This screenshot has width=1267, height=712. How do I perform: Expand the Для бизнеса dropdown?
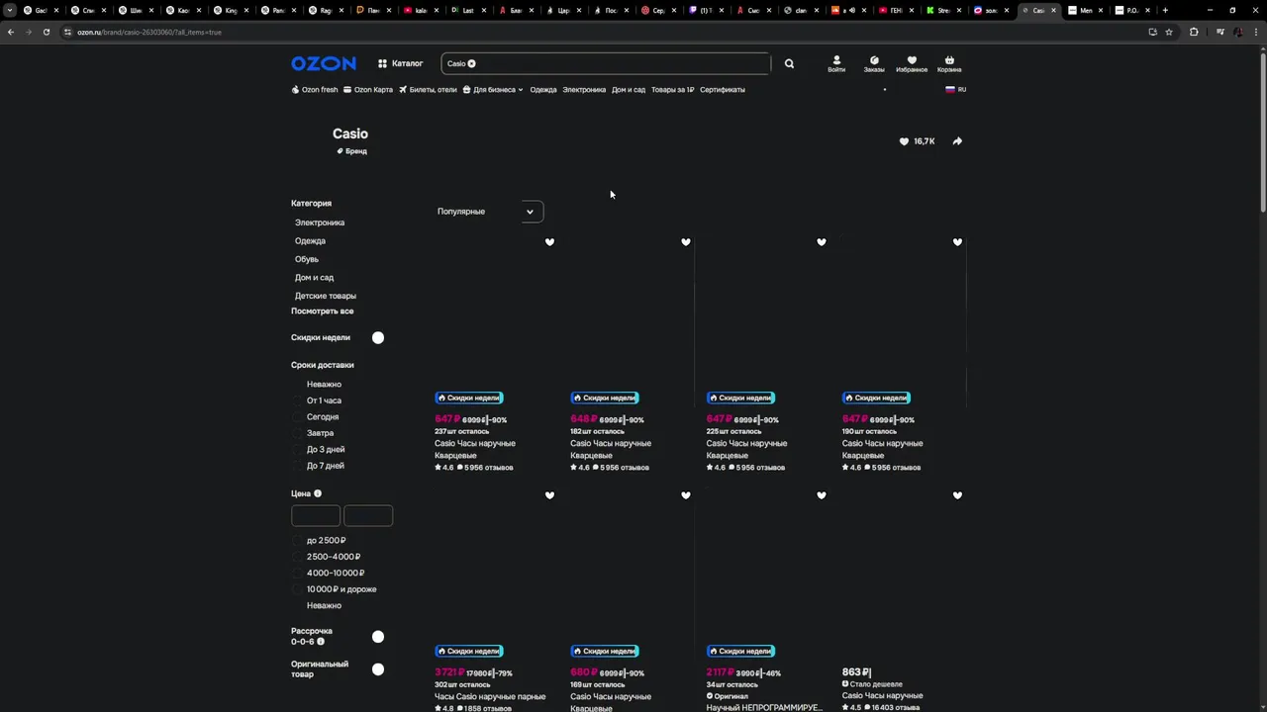coord(492,89)
